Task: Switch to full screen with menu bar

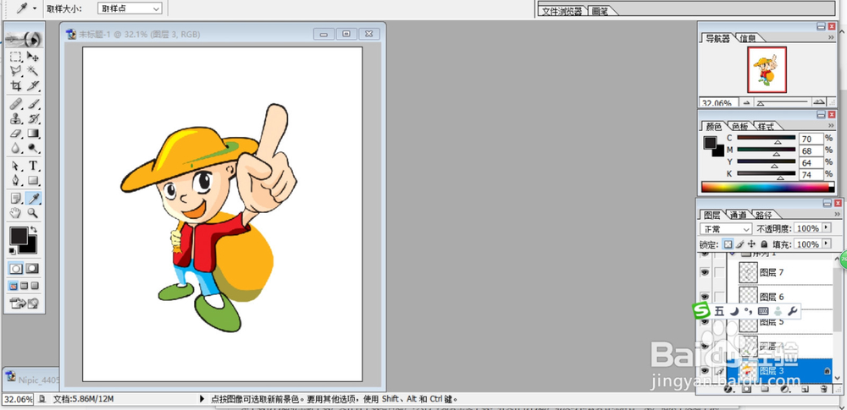Action: [x=25, y=286]
